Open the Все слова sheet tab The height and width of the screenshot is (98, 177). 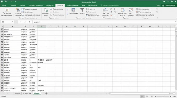pos(27,93)
